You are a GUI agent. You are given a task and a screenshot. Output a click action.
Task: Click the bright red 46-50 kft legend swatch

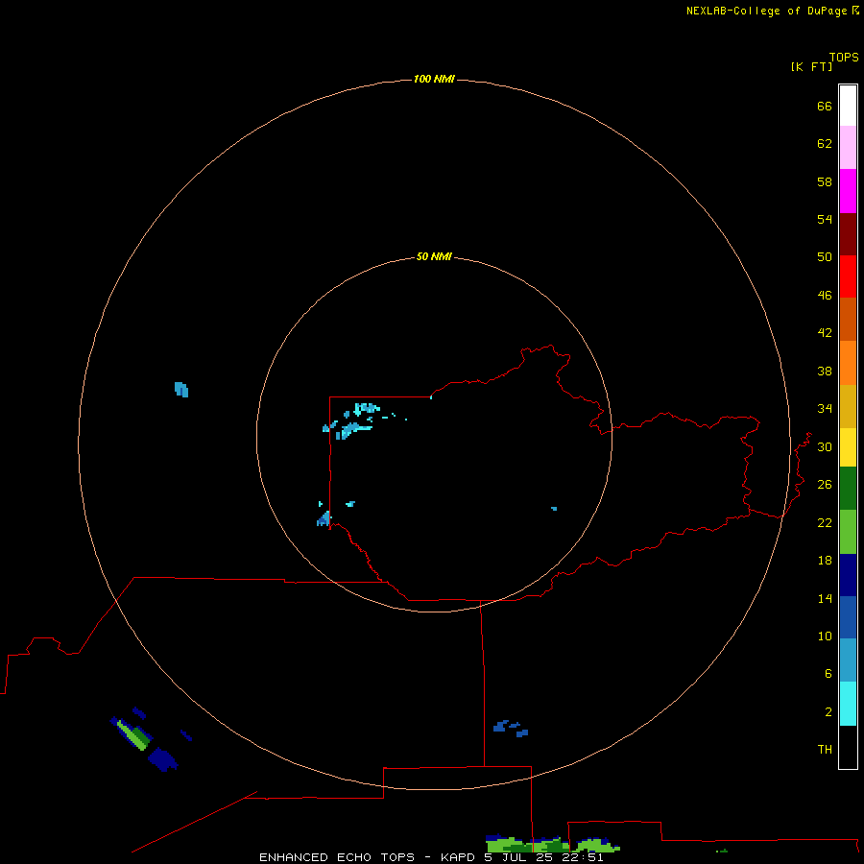click(848, 276)
